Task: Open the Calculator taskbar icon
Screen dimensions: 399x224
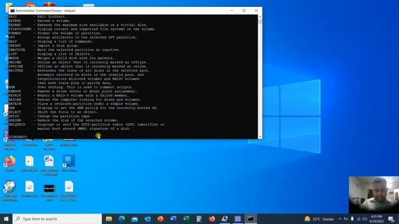Action: click(x=199, y=218)
